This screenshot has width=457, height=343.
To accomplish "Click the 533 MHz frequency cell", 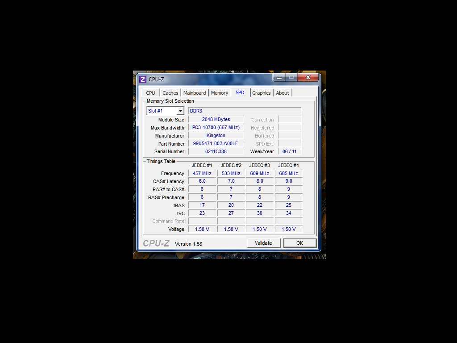I will pyautogui.click(x=231, y=173).
